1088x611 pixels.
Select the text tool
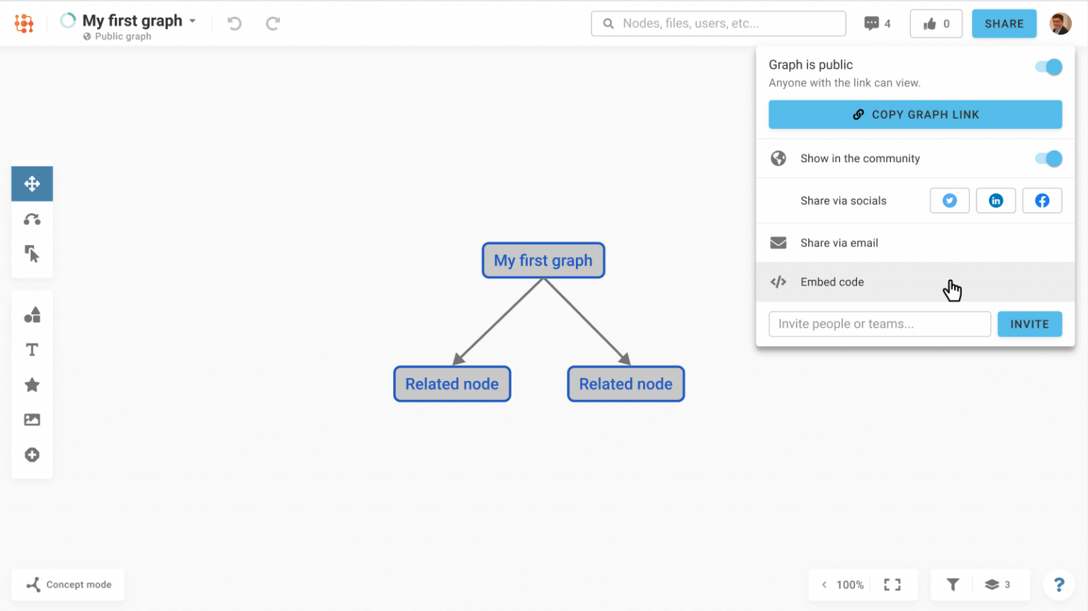[32, 349]
